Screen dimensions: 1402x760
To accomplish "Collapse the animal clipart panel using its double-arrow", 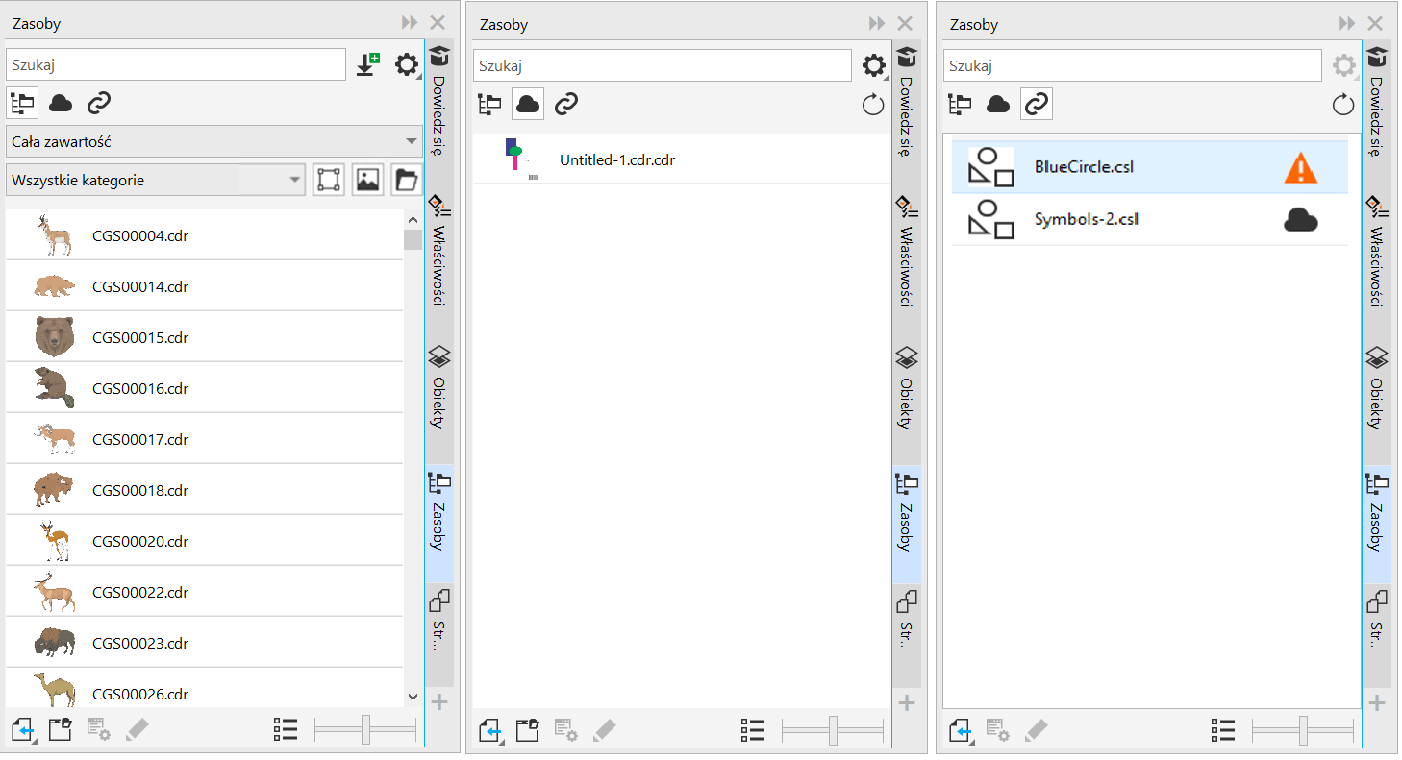I will coord(410,23).
